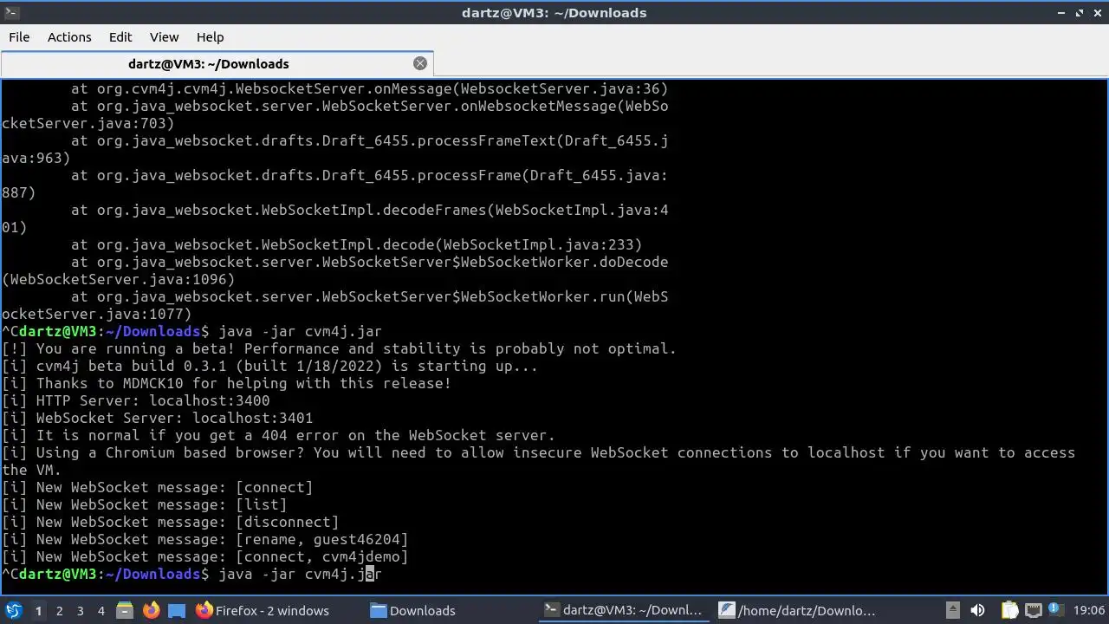Click the 'WebSocketWorker.run' stack trace line
The height and width of the screenshot is (624, 1109).
(x=335, y=305)
